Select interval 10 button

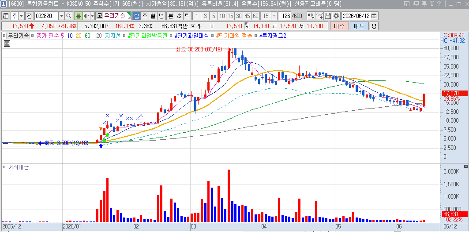click(x=222, y=16)
